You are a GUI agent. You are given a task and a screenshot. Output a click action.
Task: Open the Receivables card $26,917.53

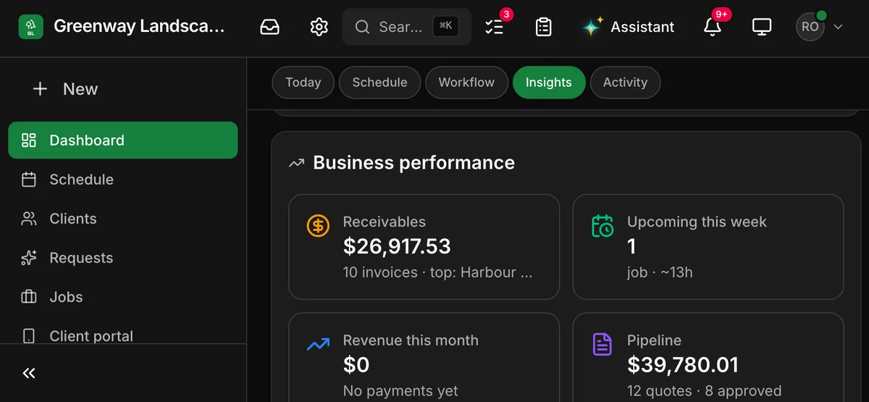(424, 247)
